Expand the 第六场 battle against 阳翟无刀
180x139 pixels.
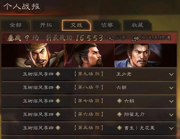[171, 115]
